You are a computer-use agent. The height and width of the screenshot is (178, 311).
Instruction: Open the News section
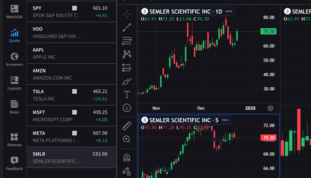(14, 107)
